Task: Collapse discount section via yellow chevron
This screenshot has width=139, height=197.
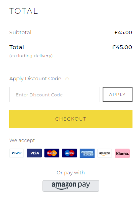Action: 67,79
